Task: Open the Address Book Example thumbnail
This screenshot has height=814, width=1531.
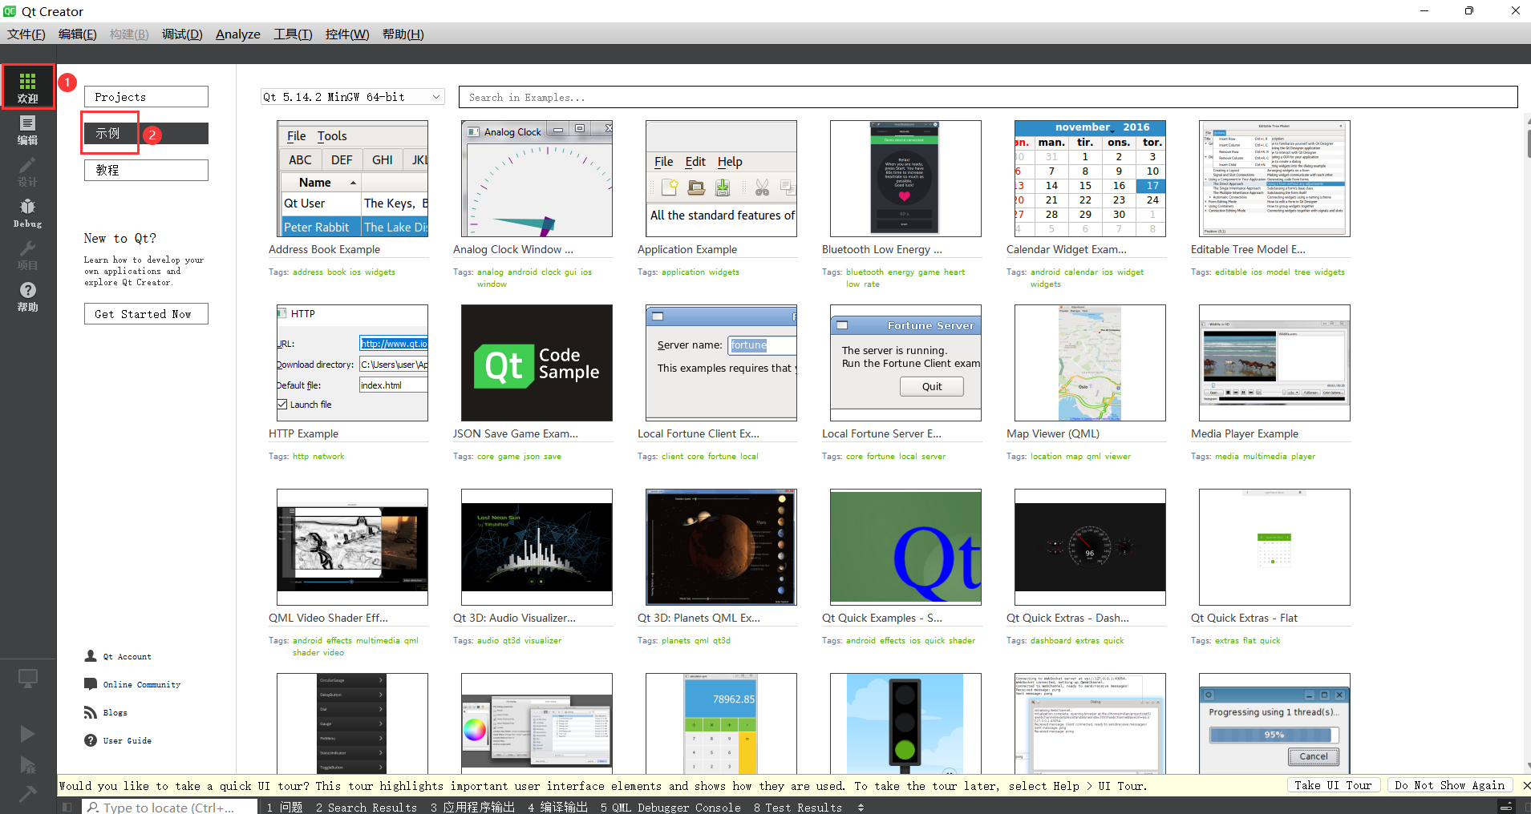Action: [352, 179]
